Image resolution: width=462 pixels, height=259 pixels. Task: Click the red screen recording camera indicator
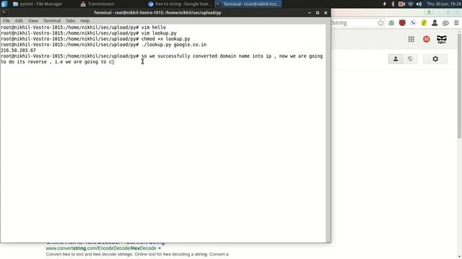(401, 4)
